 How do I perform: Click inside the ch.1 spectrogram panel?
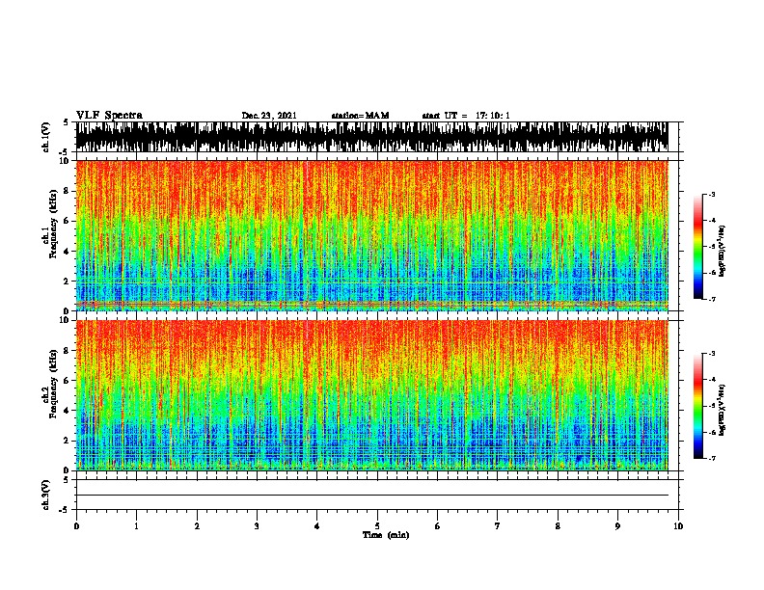click(377, 235)
